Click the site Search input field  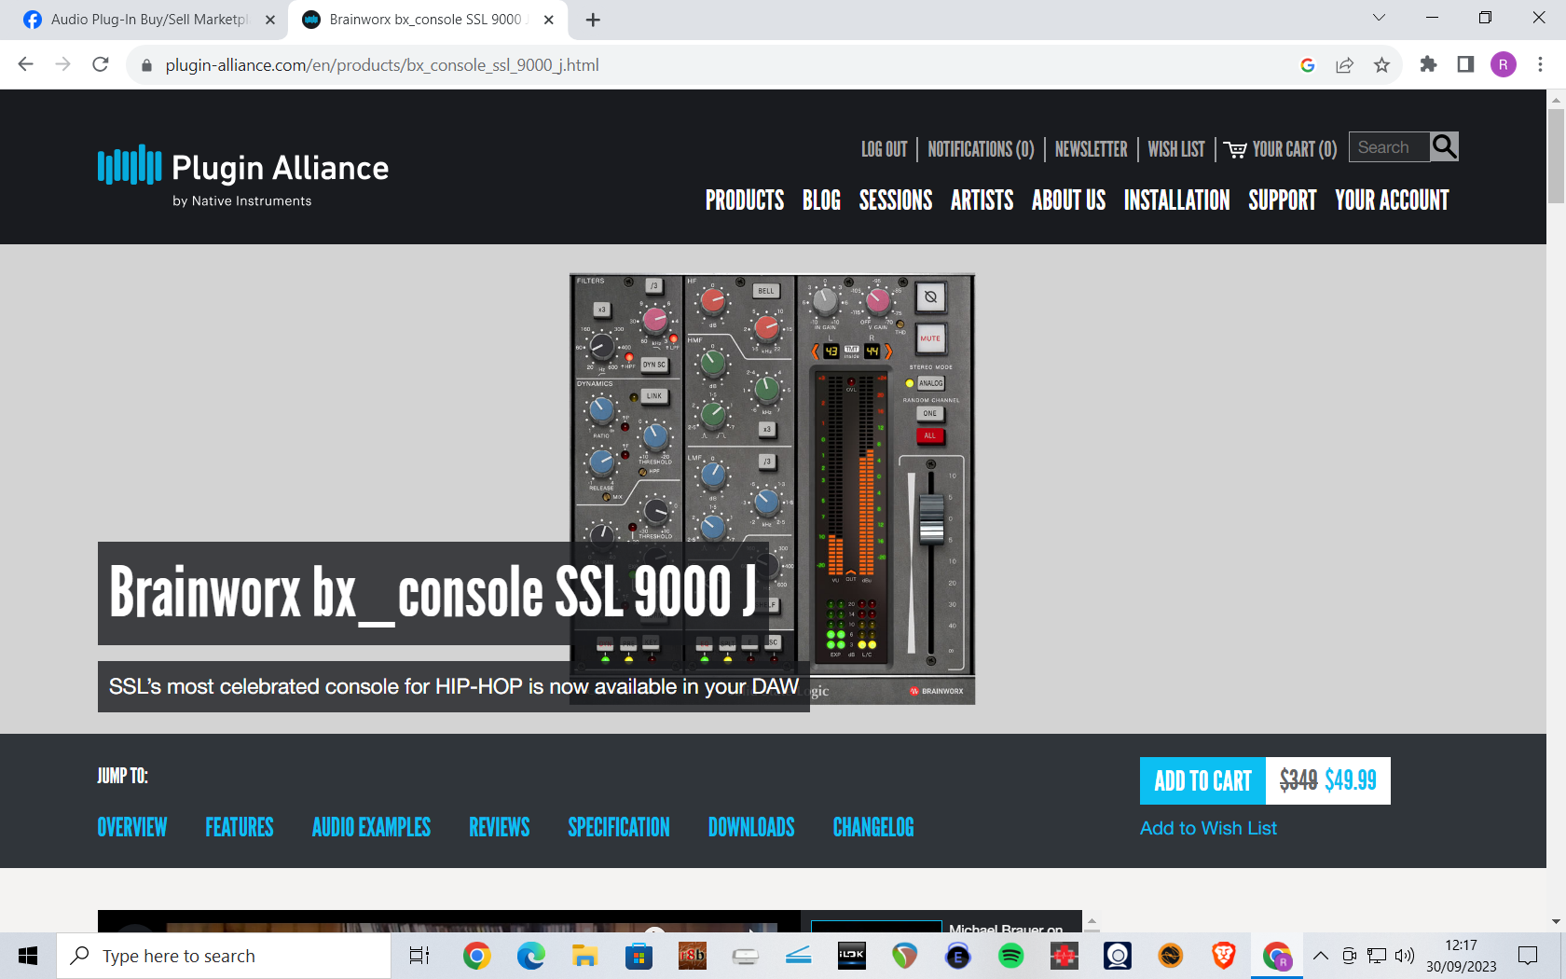(x=1389, y=147)
